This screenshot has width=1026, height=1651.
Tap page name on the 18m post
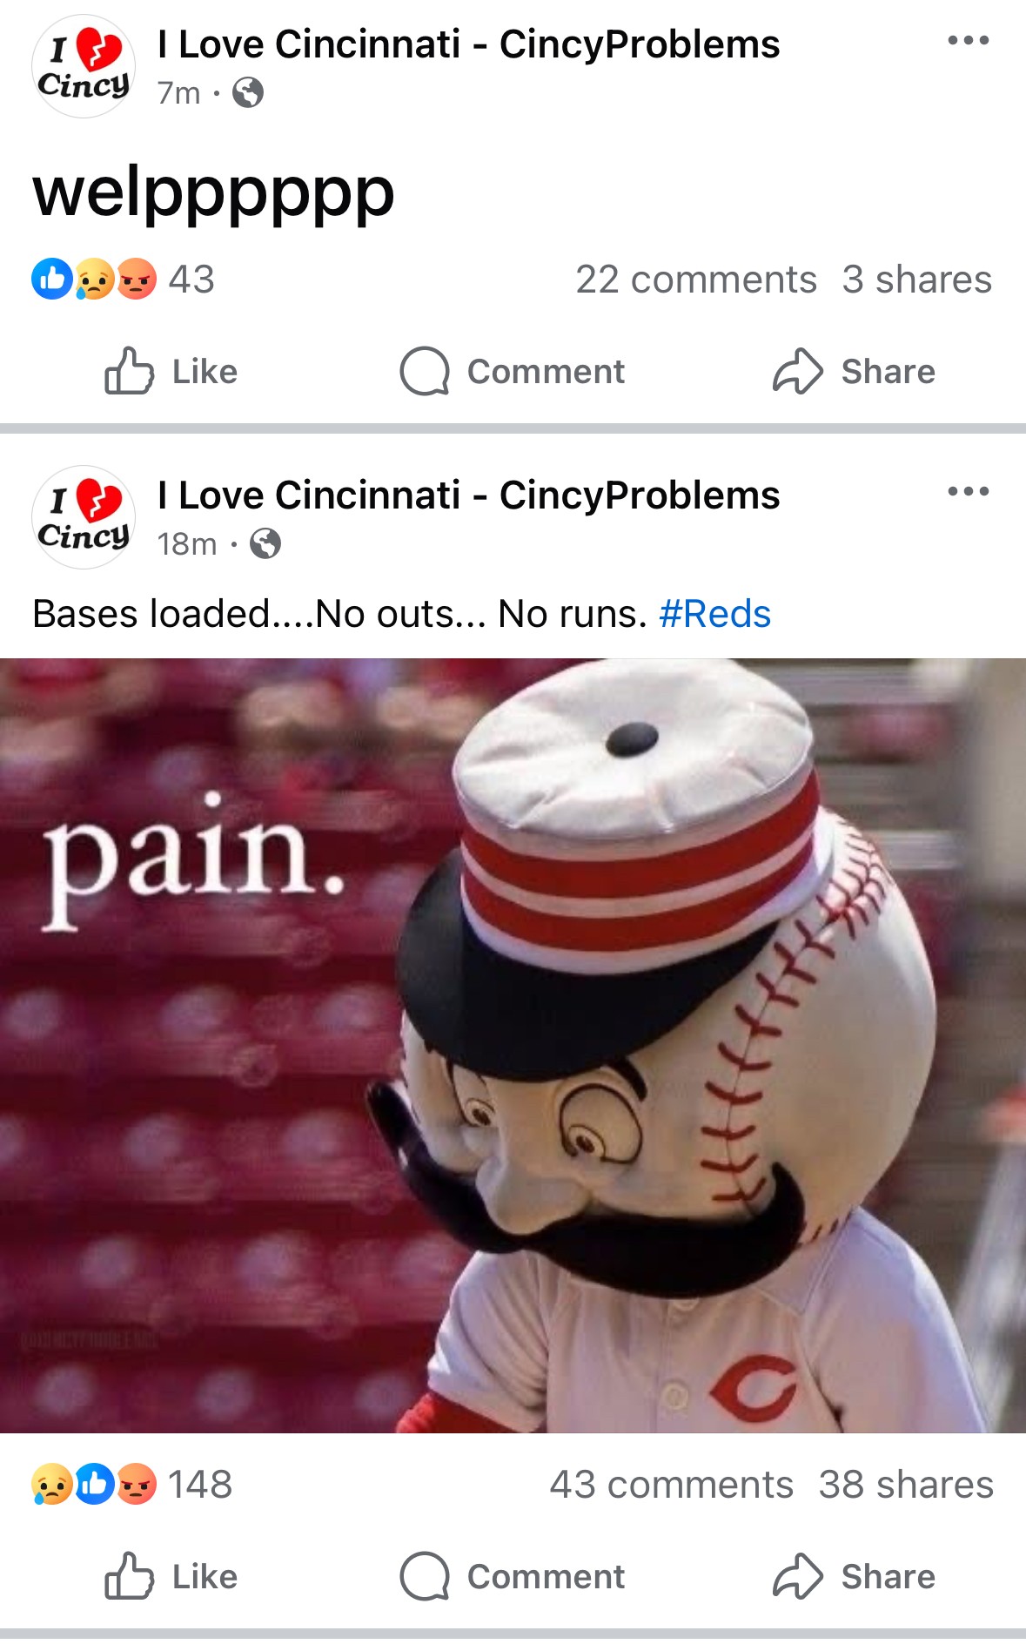[x=468, y=495]
